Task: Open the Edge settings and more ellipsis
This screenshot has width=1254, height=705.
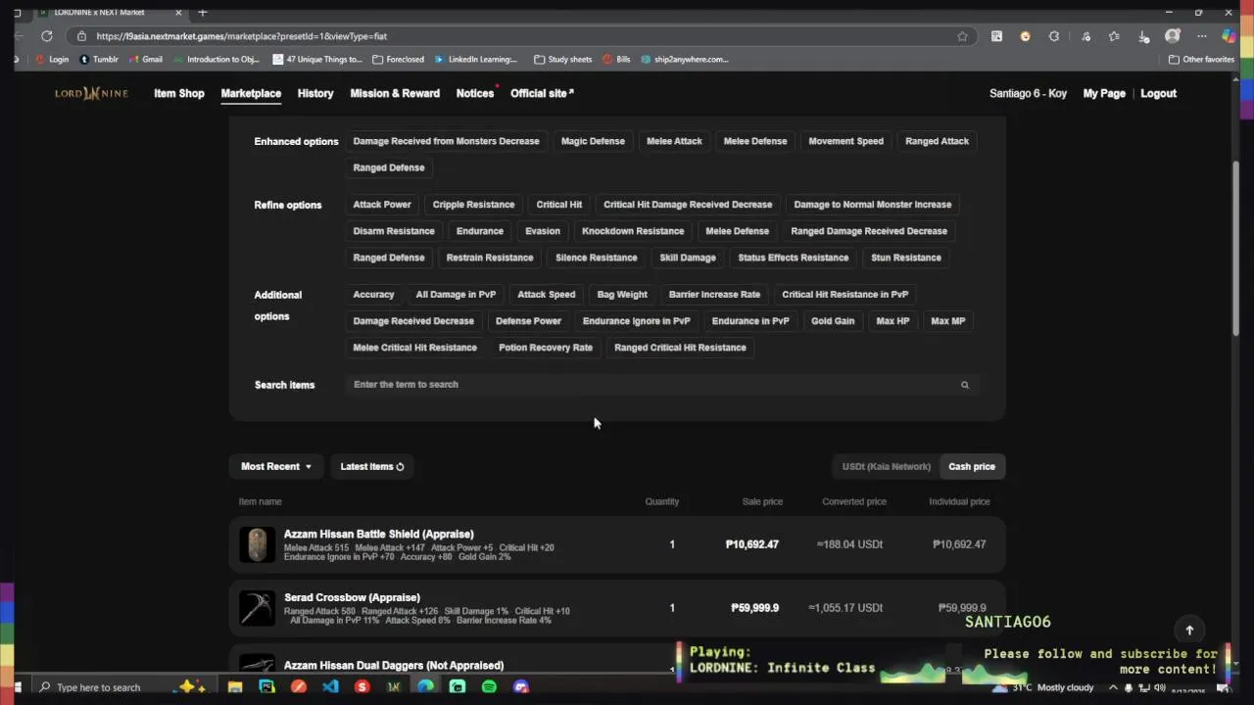Action: pyautogui.click(x=1202, y=36)
